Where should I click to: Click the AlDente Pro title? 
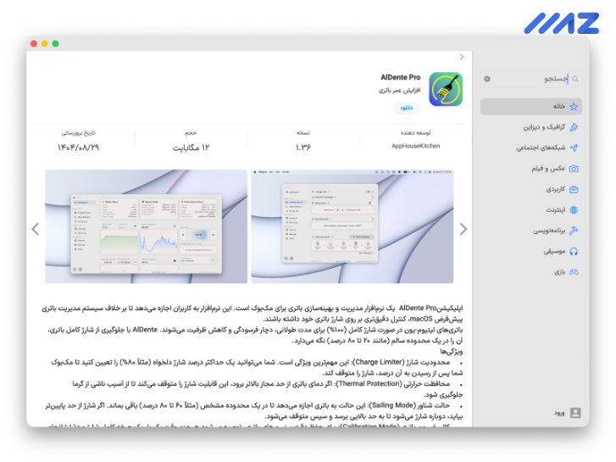(400, 77)
